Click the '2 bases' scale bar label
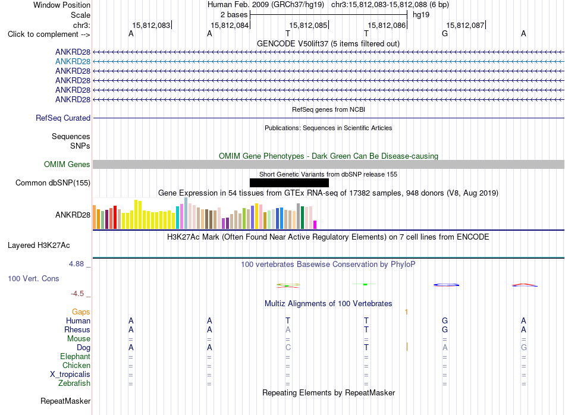The height and width of the screenshot is (415, 565). (234, 15)
